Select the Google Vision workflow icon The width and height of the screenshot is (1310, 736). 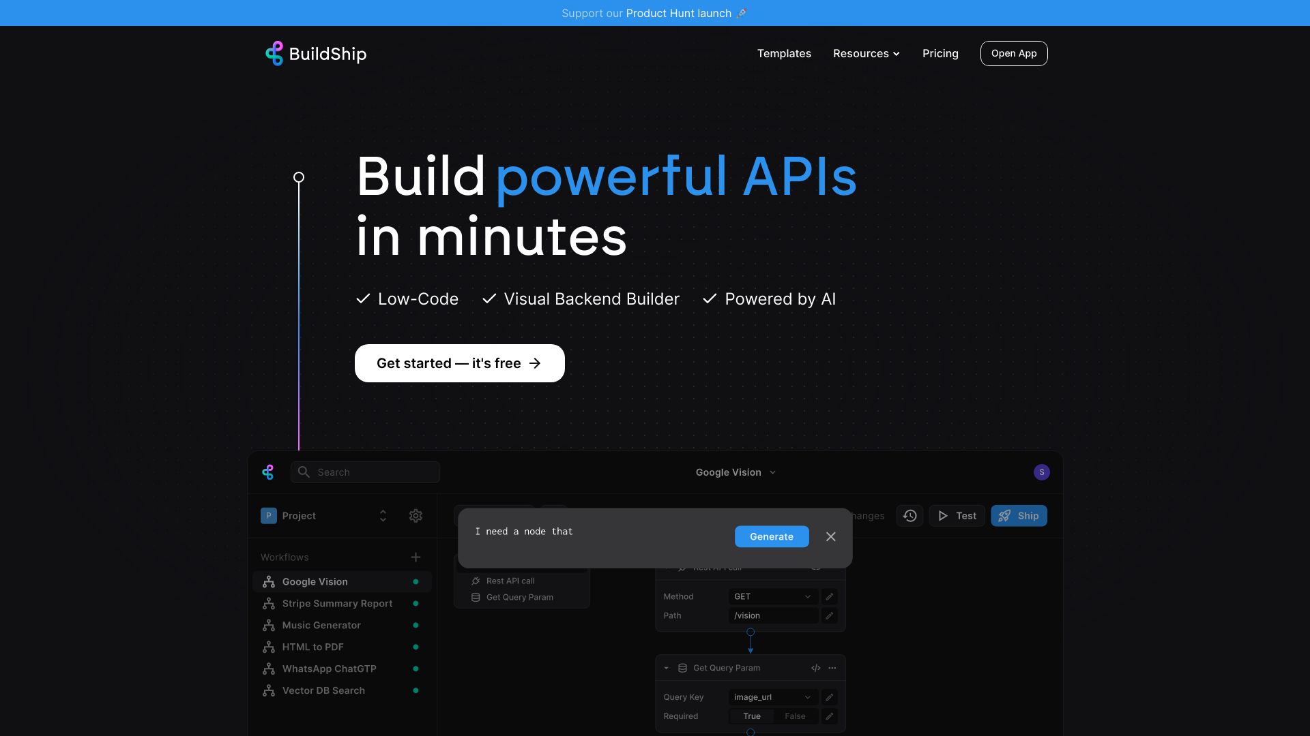(268, 581)
